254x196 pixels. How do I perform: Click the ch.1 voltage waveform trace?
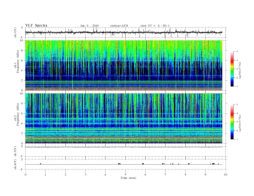coord(123,32)
